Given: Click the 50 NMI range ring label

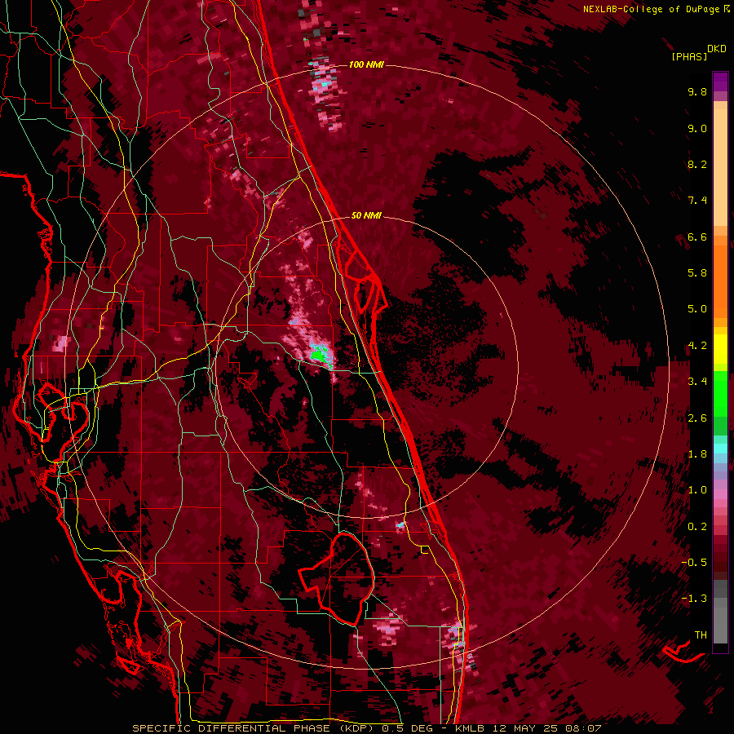Looking at the screenshot, I should point(366,216).
